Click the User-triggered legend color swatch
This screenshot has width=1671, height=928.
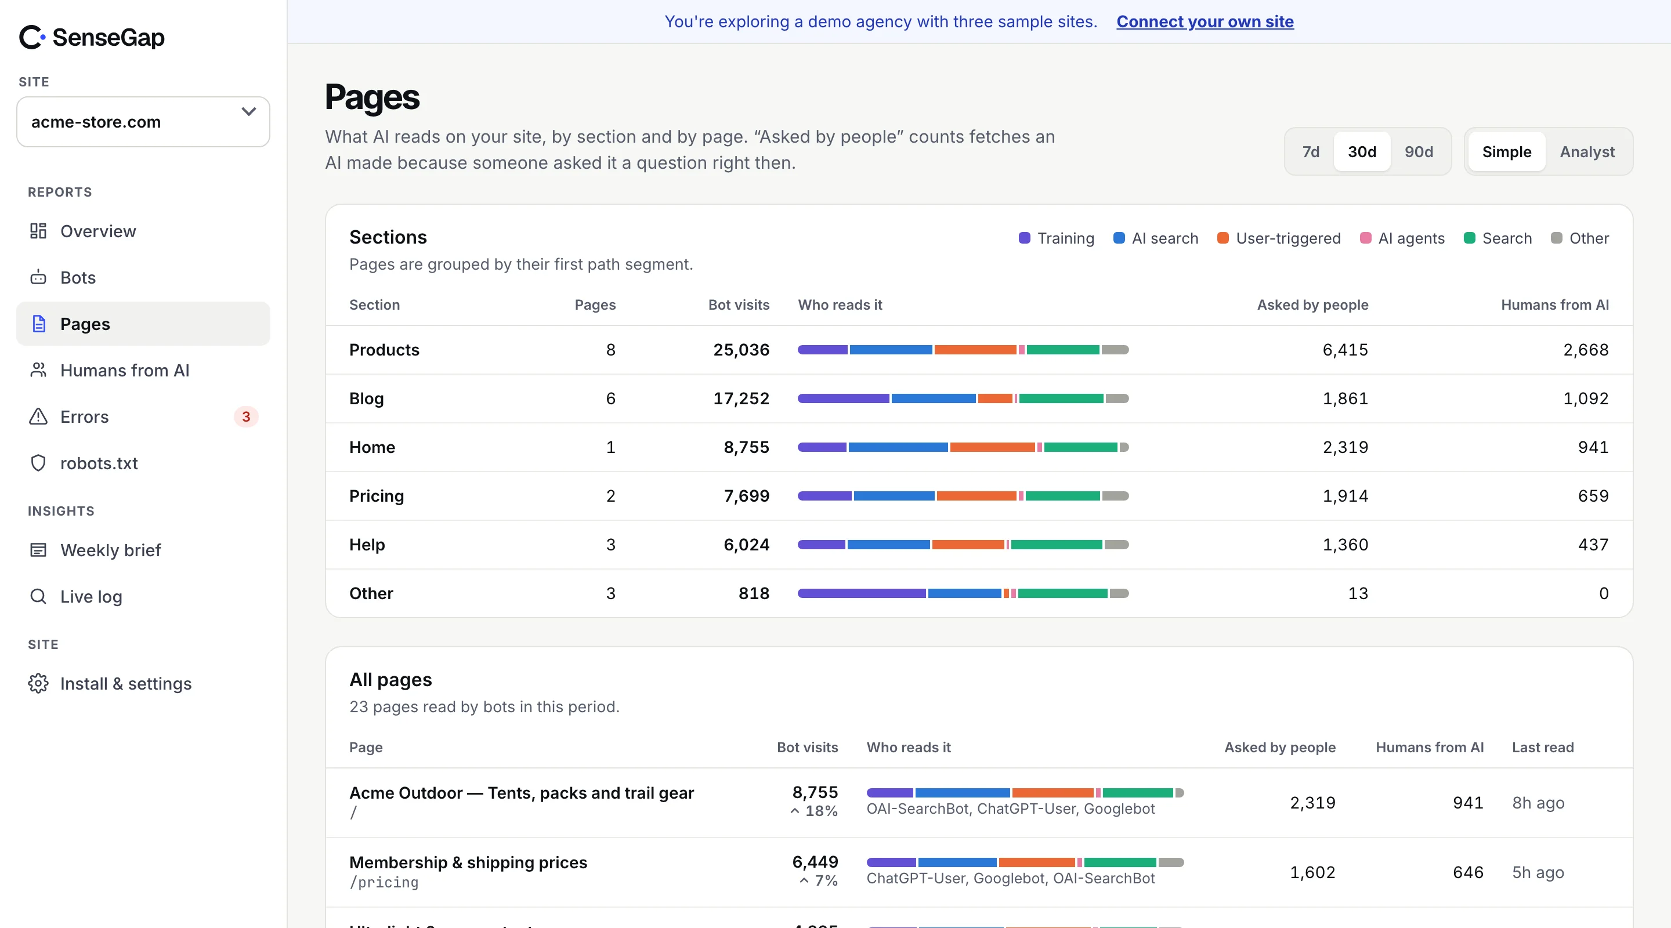tap(1222, 238)
